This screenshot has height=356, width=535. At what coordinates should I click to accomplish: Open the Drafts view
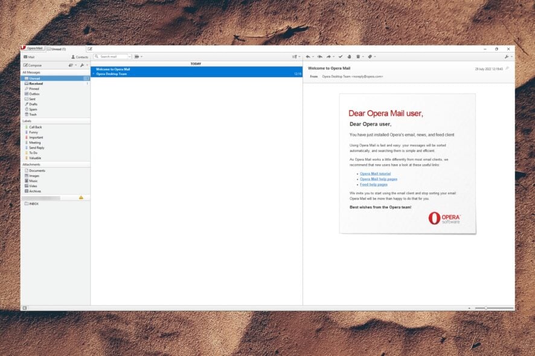tap(56, 104)
